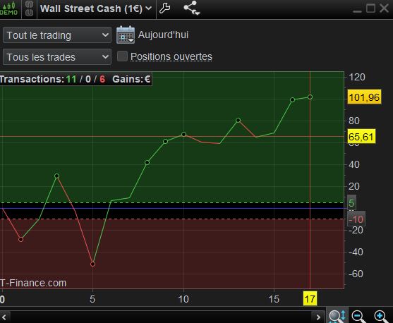Click the 'Positions ouvertes' label link

[x=171, y=56]
